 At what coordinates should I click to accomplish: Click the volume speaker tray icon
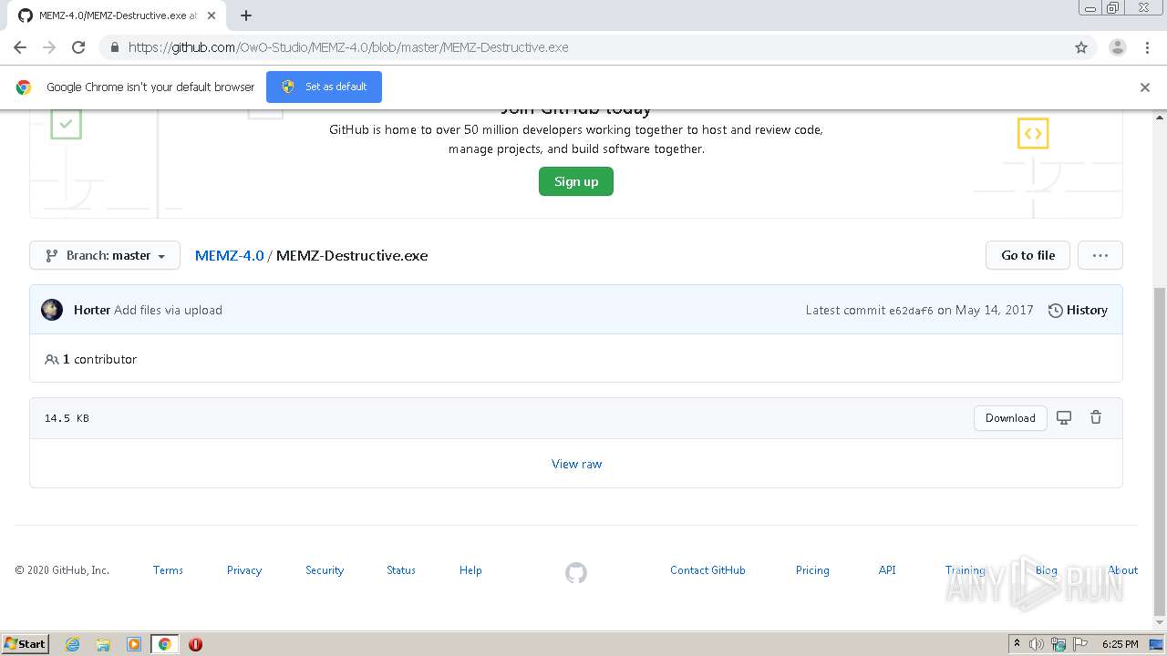click(x=1037, y=644)
